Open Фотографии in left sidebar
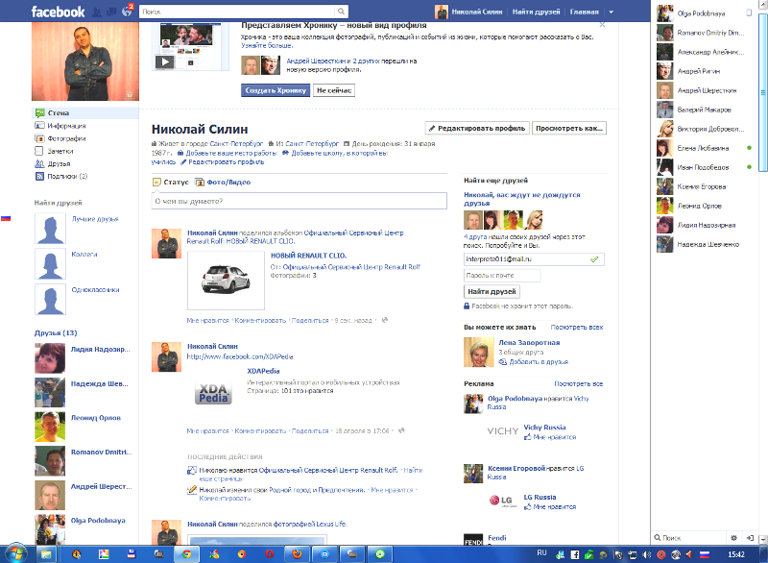The height and width of the screenshot is (563, 768). tap(66, 138)
